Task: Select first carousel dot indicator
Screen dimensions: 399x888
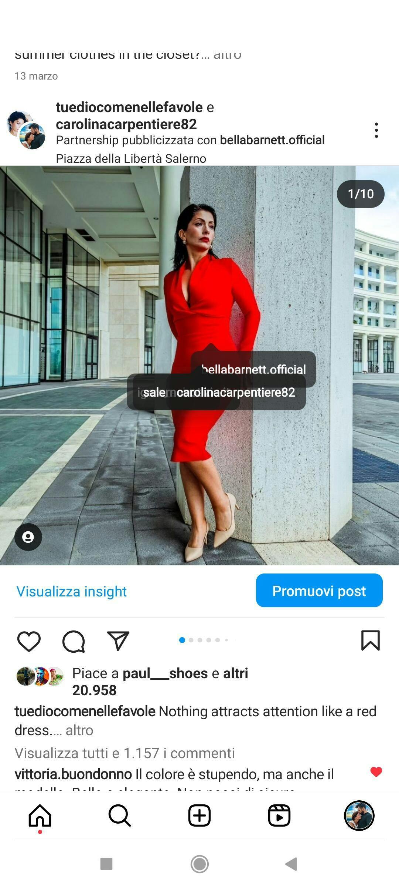Action: click(x=182, y=640)
